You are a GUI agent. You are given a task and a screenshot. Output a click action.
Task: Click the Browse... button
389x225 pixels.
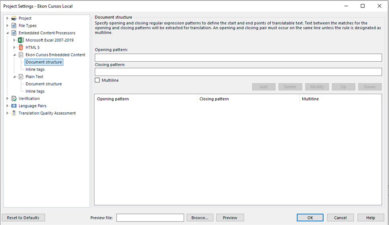(200, 217)
